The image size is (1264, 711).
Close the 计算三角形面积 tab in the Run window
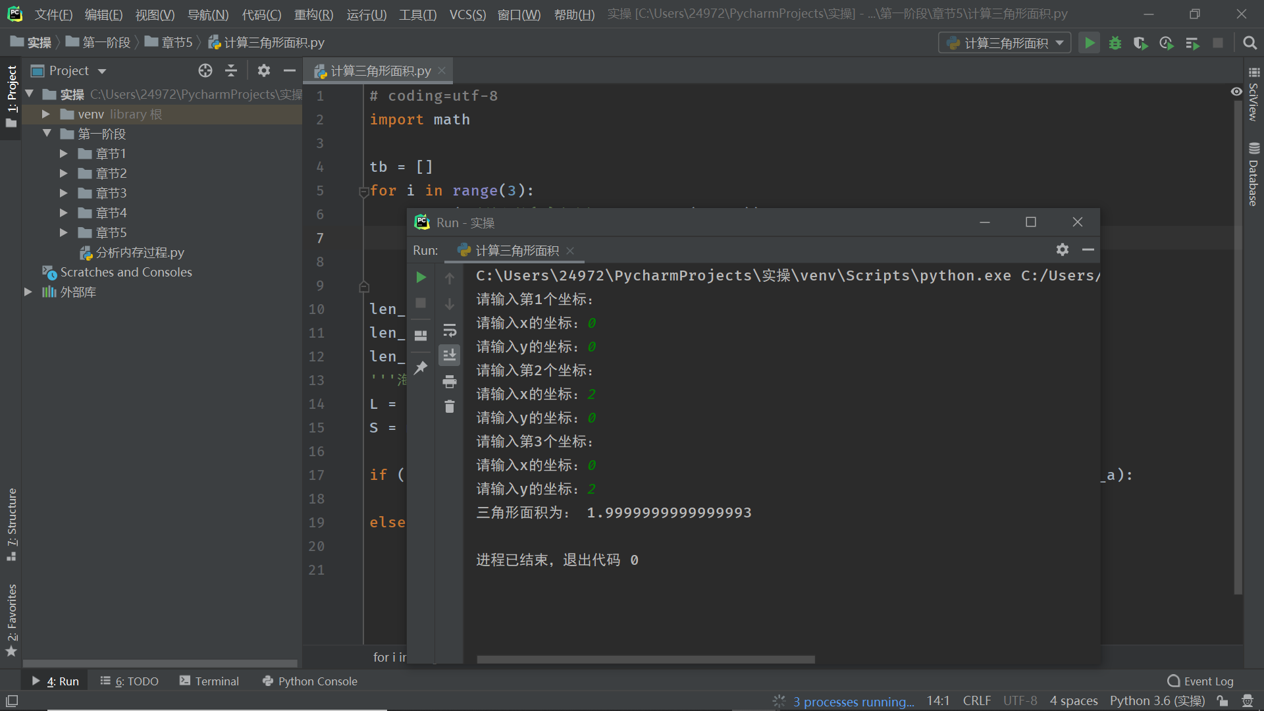coord(570,251)
